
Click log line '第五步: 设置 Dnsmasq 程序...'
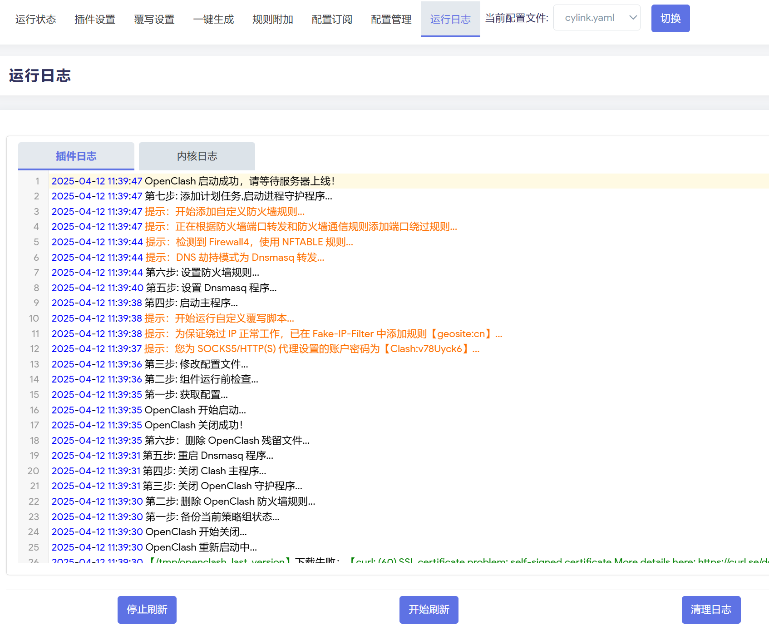[x=164, y=288]
